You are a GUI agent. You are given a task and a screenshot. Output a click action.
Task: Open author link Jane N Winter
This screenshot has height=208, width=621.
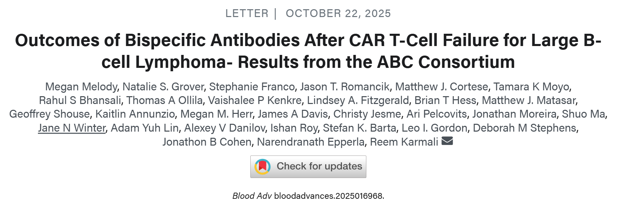[72, 128]
